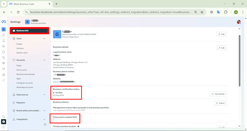This screenshot has width=247, height=131.
Task: Open the Chrome three-dot menu
Action: [x=243, y=12]
